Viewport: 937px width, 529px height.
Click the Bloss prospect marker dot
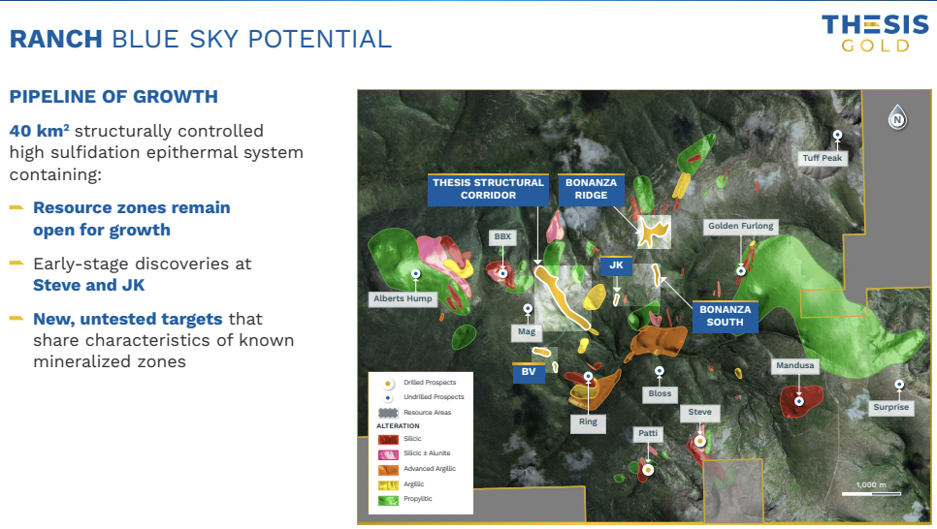(660, 371)
